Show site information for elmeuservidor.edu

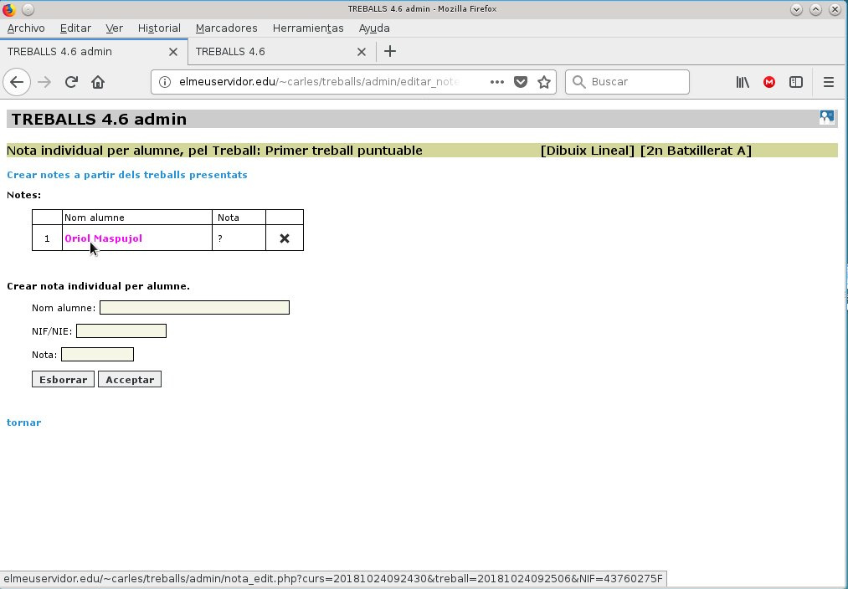[165, 82]
